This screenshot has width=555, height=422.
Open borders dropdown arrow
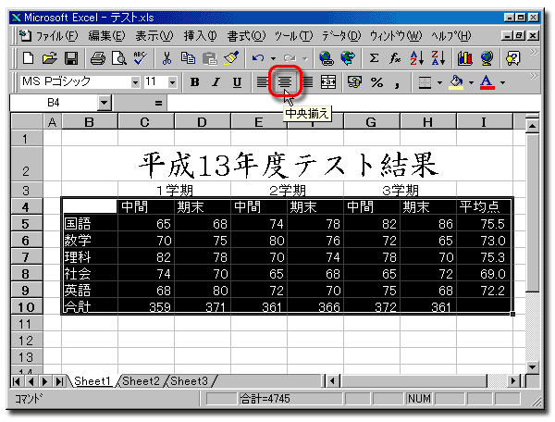click(x=439, y=82)
